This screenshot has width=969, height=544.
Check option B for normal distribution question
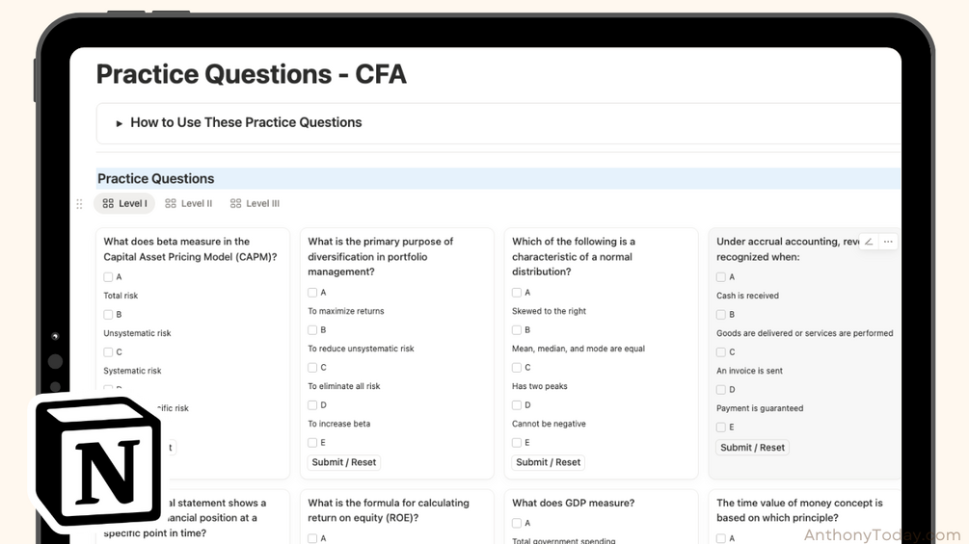click(x=517, y=330)
